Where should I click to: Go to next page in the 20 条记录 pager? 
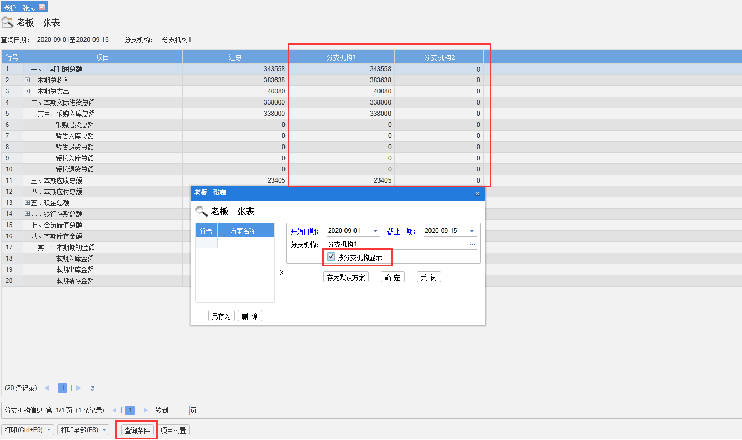pyautogui.click(x=79, y=388)
